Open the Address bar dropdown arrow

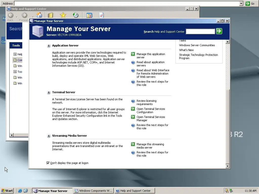click(x=241, y=4)
